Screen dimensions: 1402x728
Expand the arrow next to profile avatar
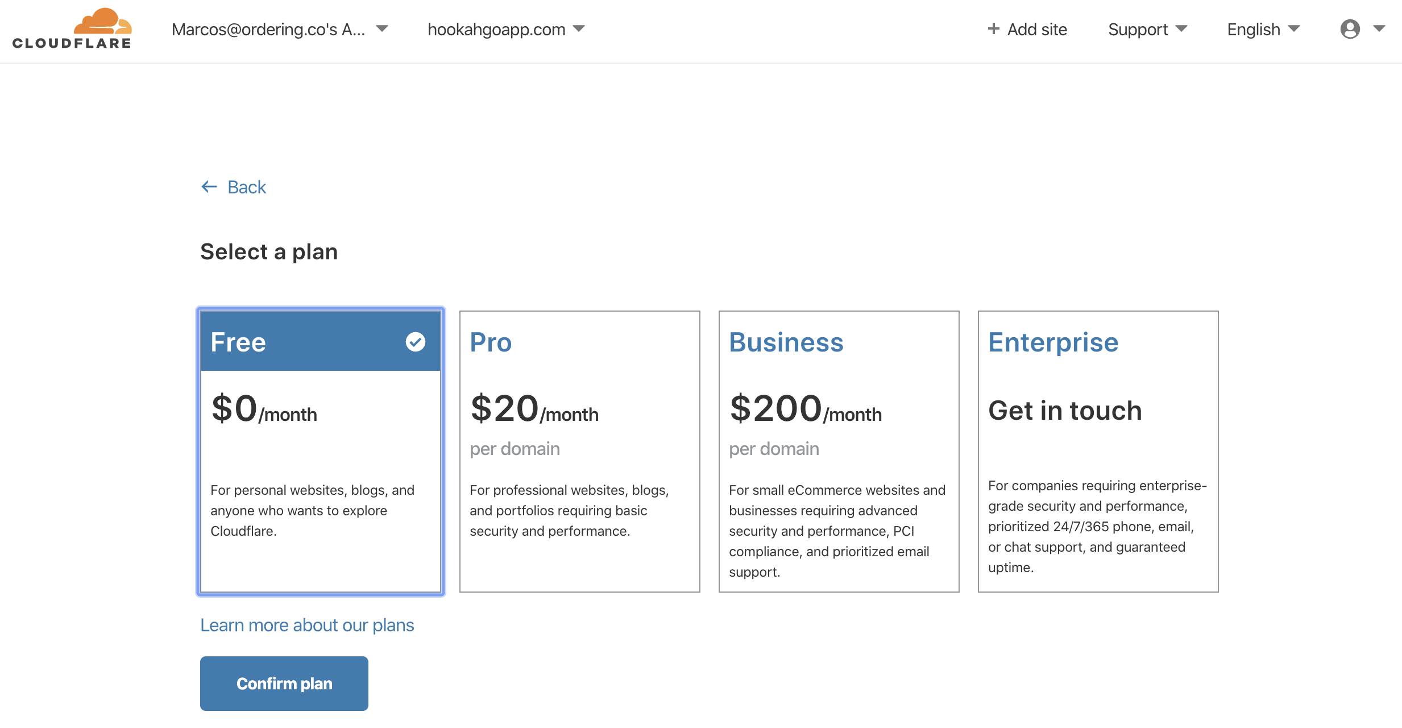[x=1379, y=28]
